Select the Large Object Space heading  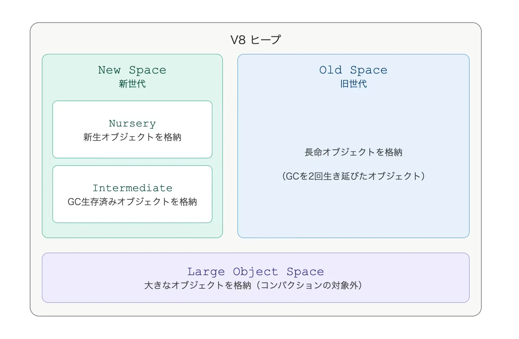(x=255, y=272)
